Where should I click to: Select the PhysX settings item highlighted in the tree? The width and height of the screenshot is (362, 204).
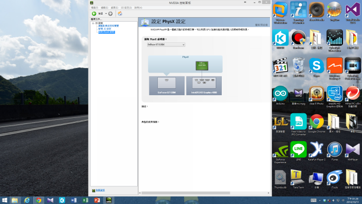[107, 32]
